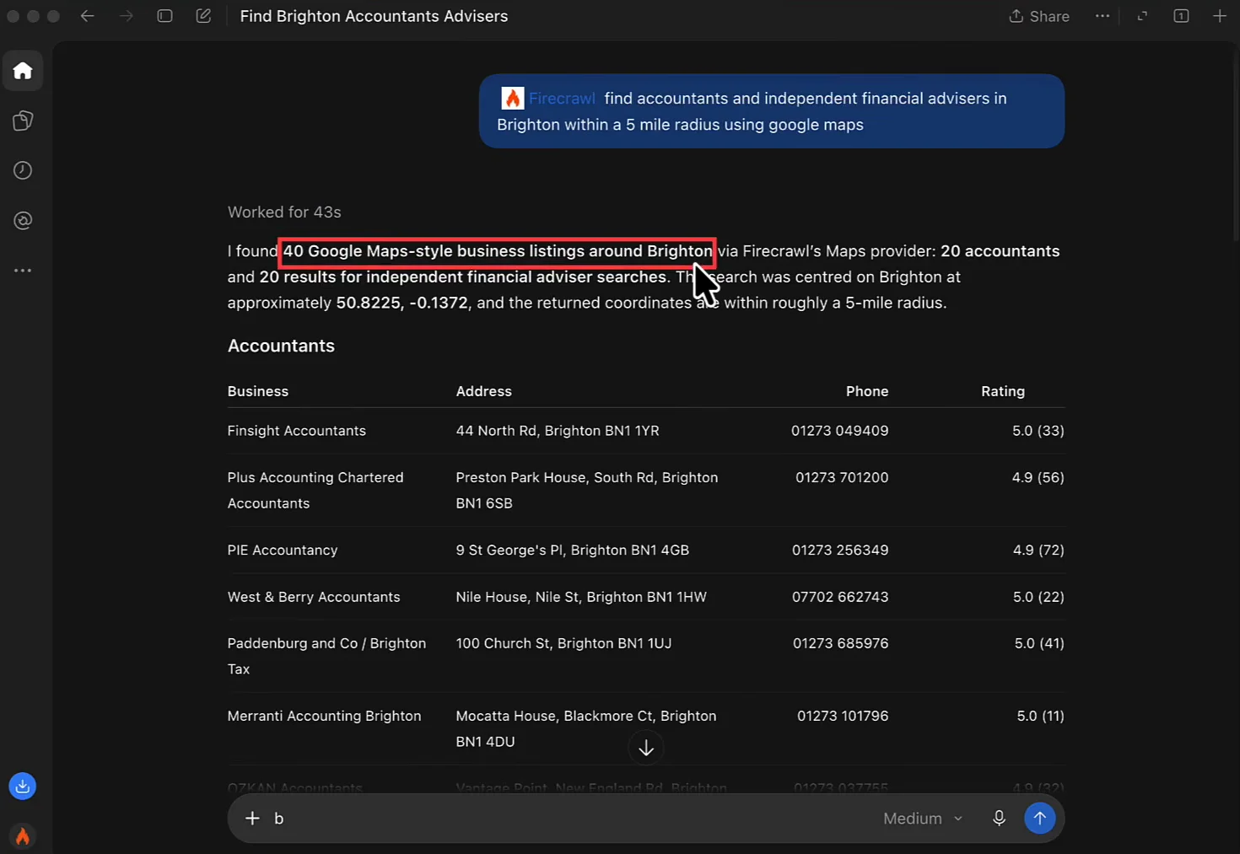Click the Phone column header
The height and width of the screenshot is (854, 1240).
click(867, 391)
